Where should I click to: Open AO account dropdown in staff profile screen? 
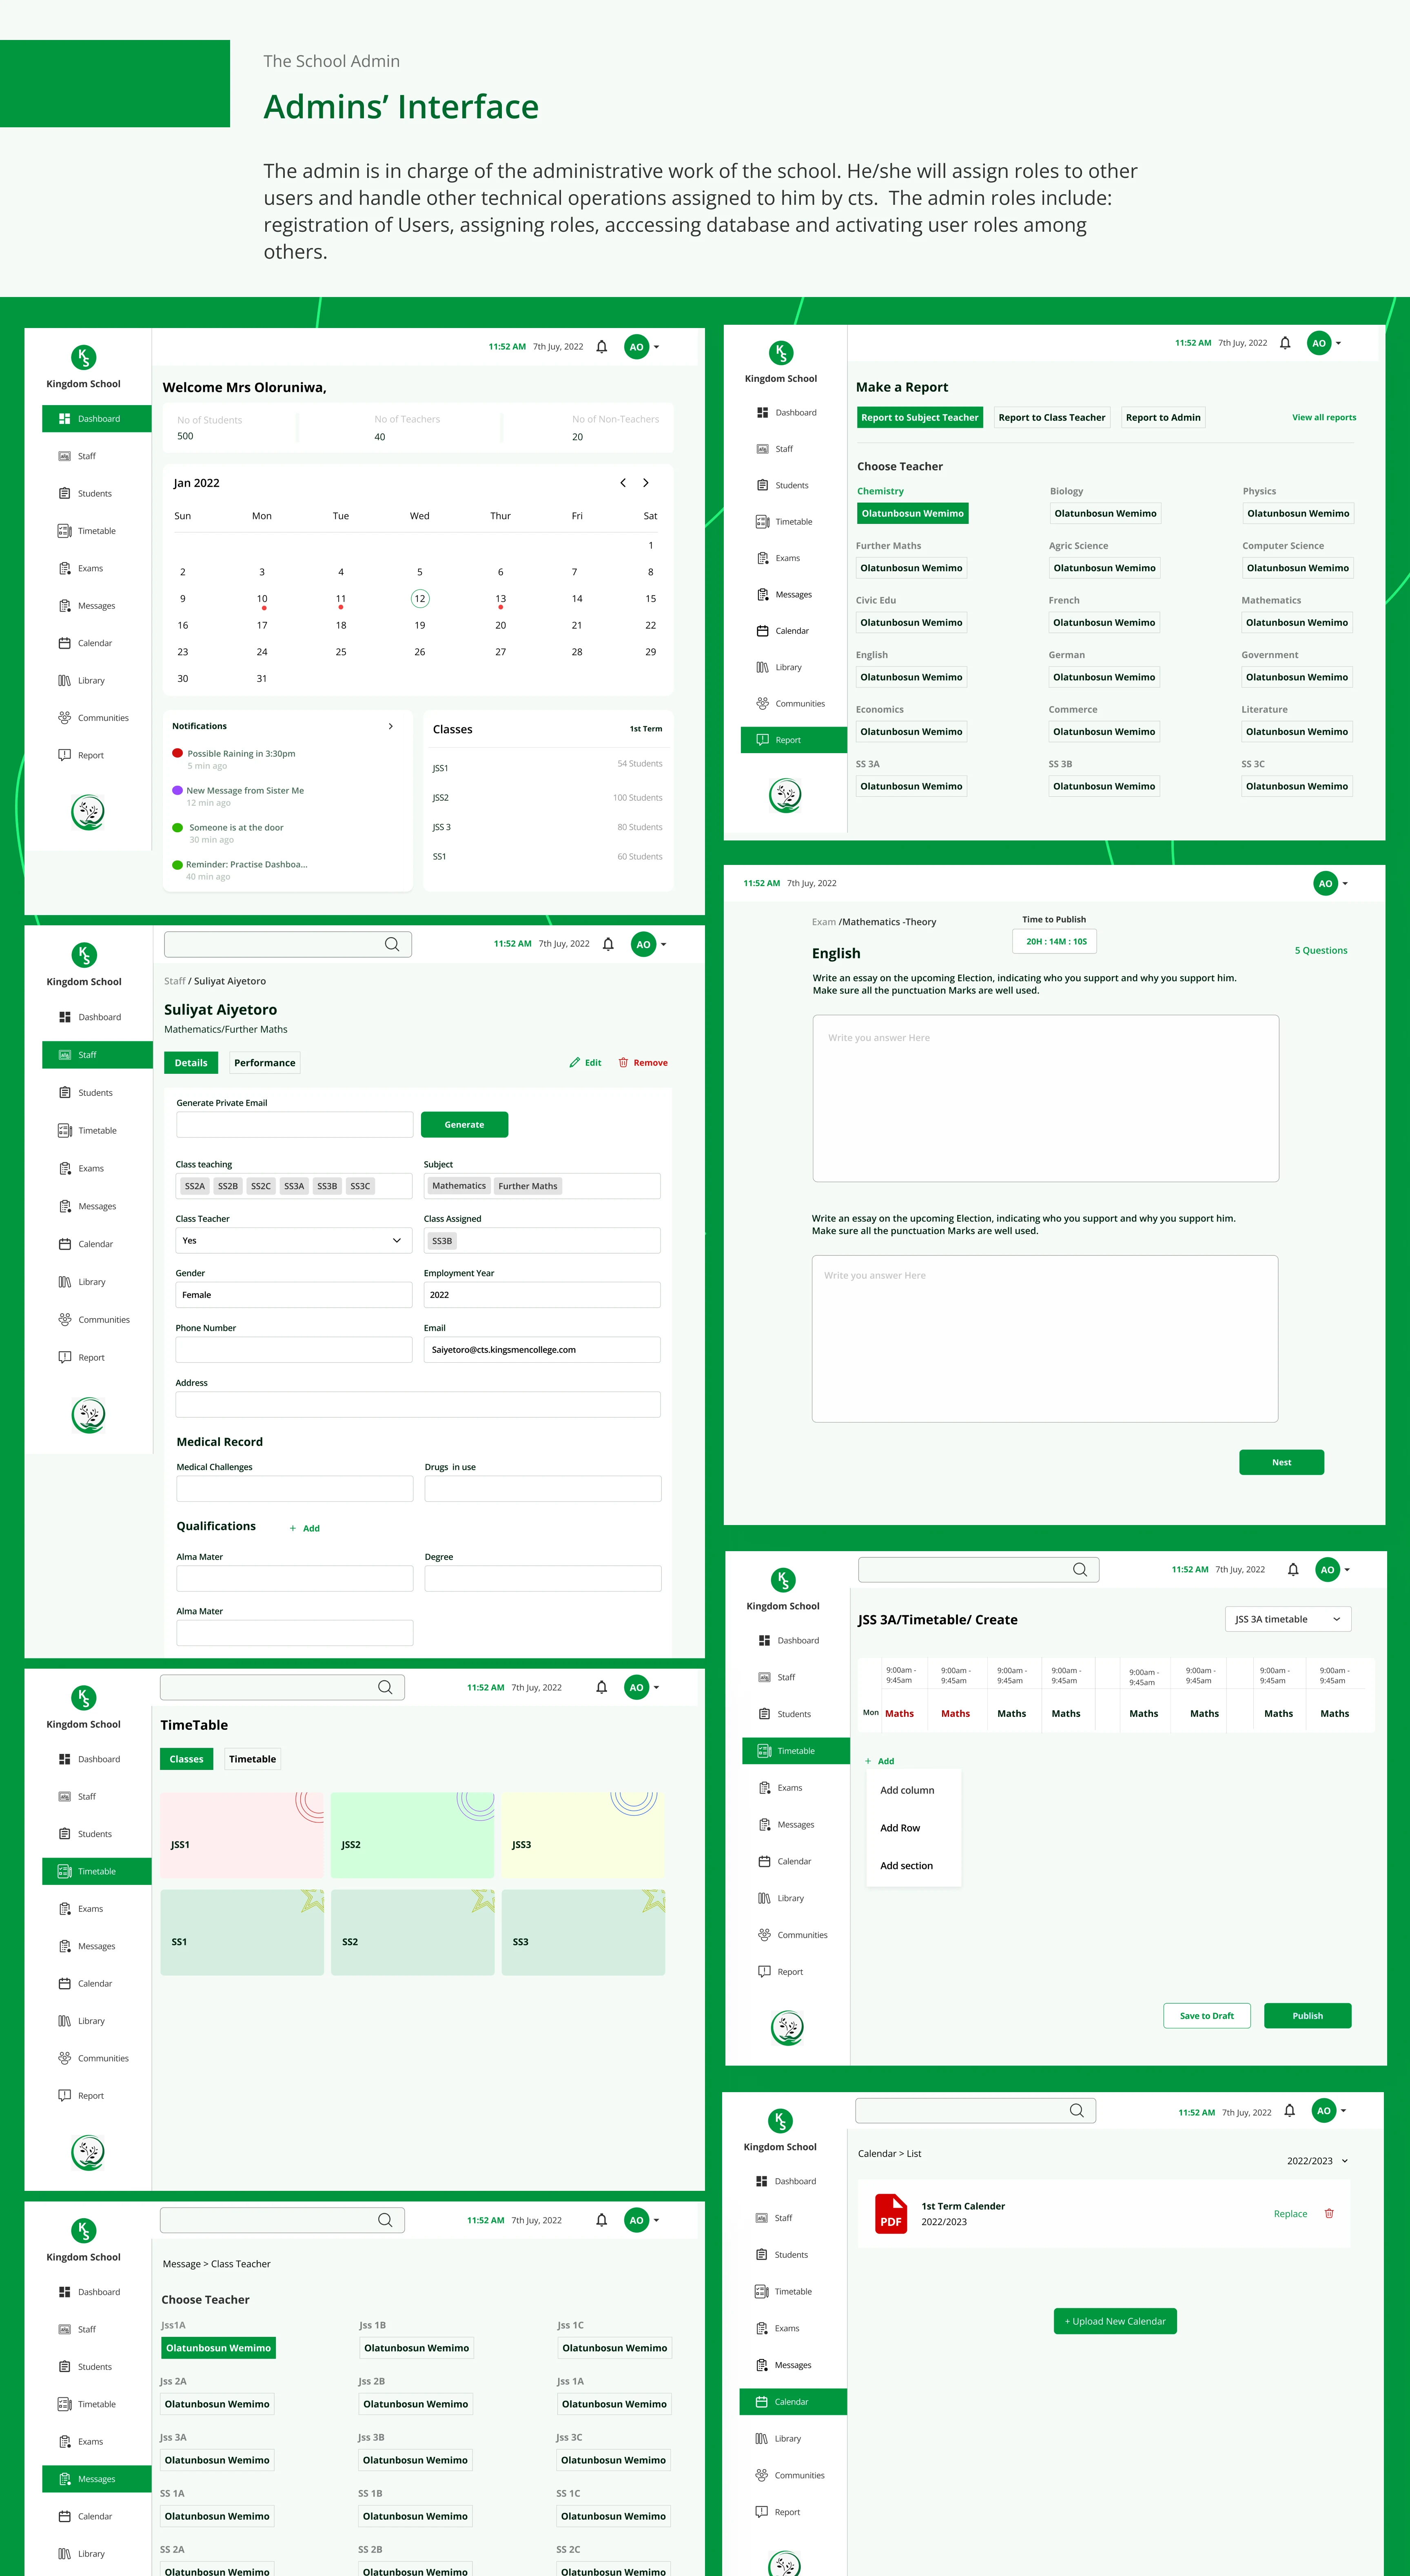pos(663,944)
